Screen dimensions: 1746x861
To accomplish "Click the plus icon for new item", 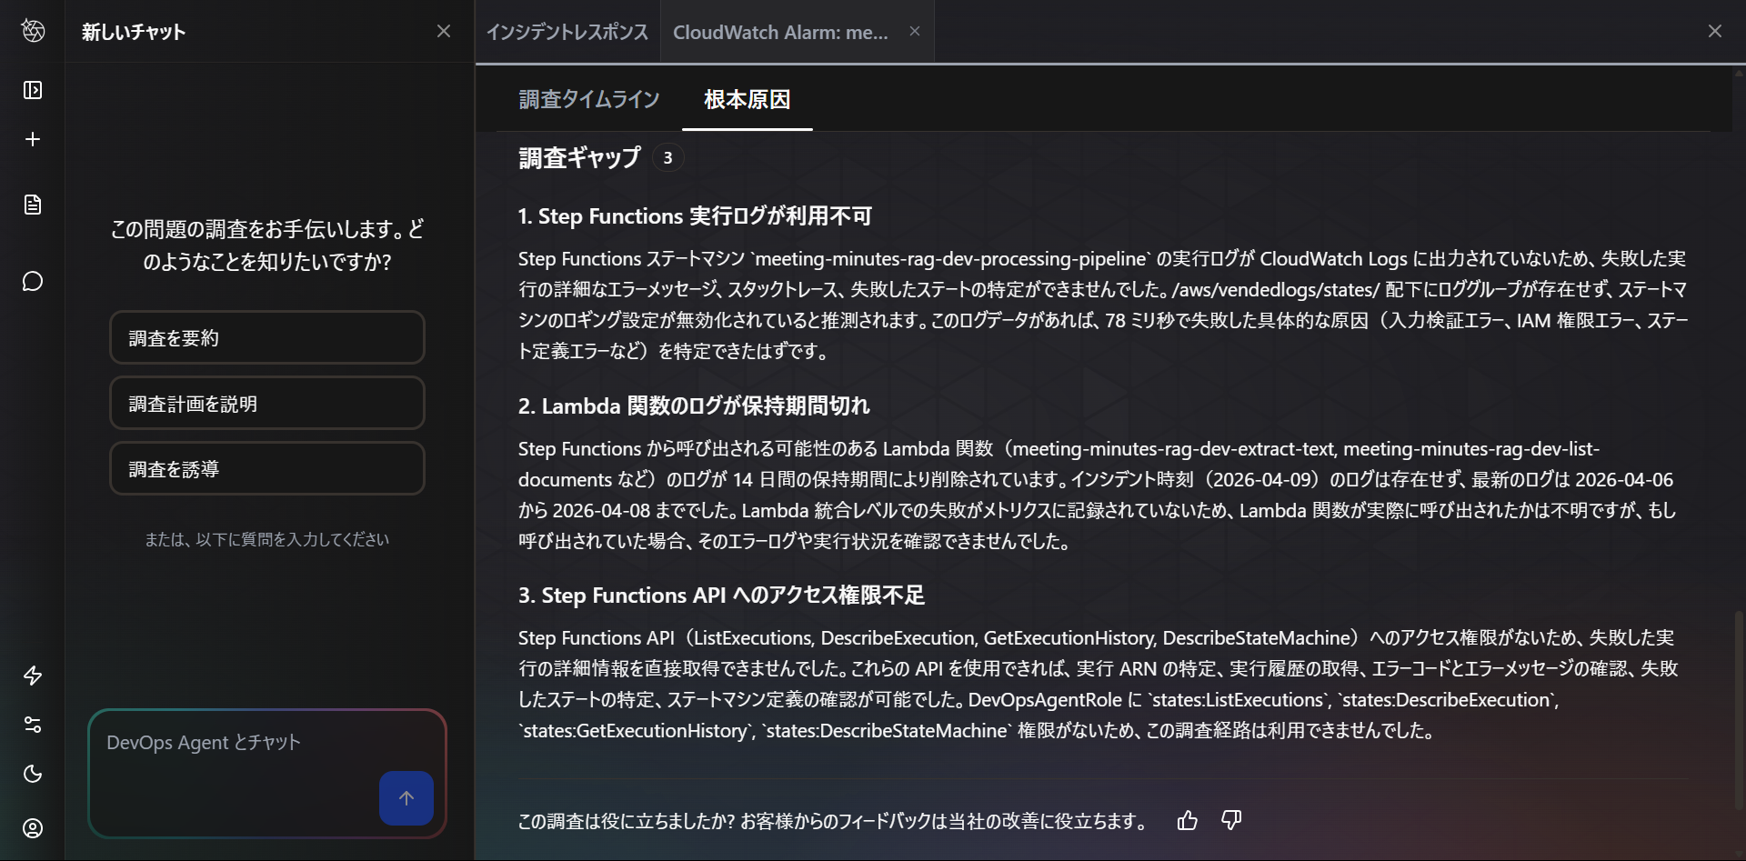I will [x=33, y=139].
